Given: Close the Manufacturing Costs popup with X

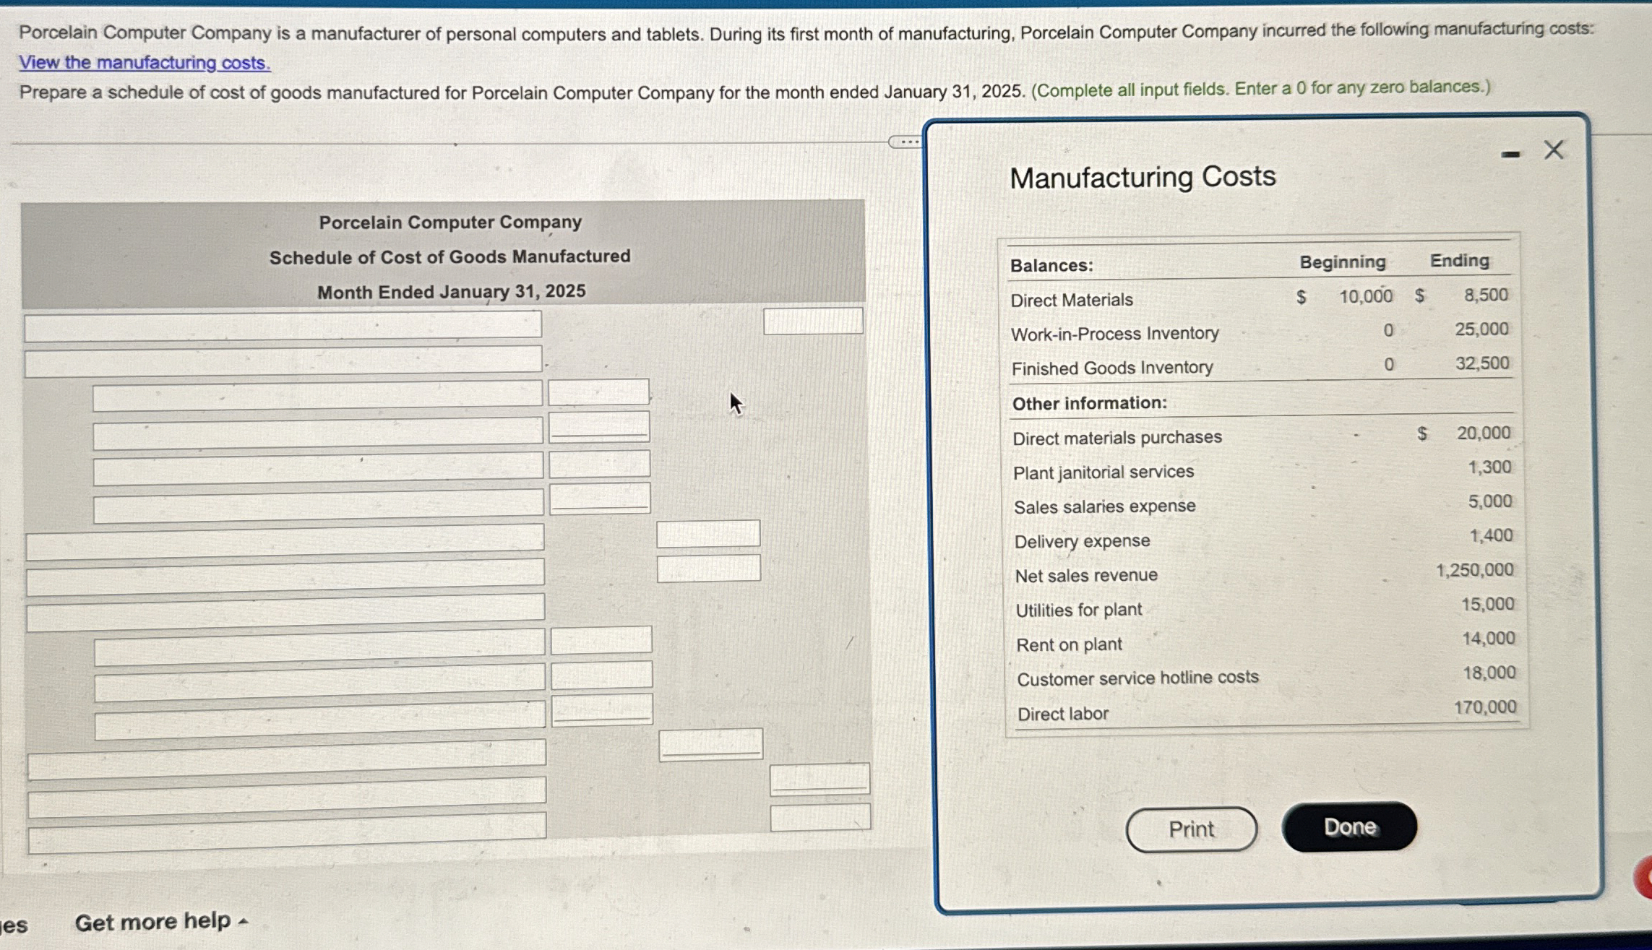Looking at the screenshot, I should 1553,150.
